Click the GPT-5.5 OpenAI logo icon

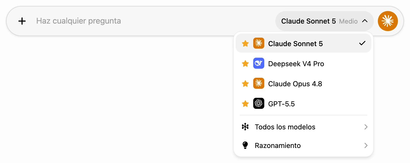coord(259,103)
